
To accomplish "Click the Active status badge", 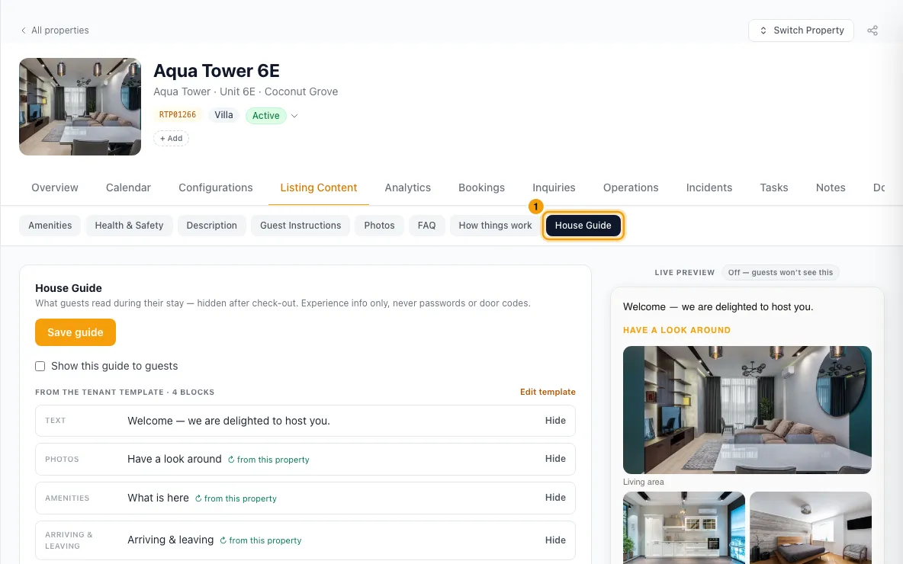I will (265, 116).
